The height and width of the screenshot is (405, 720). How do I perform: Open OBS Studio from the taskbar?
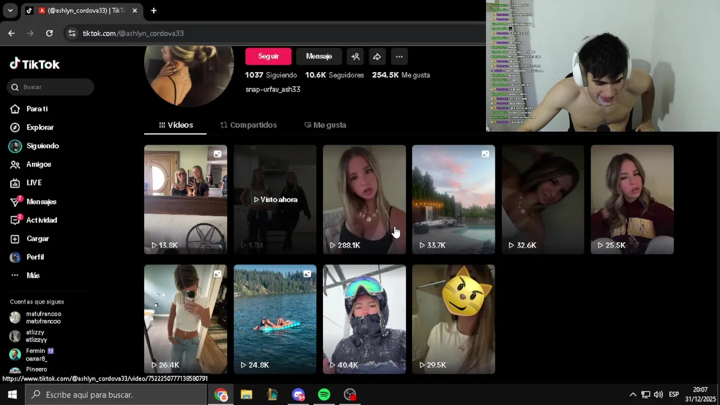point(350,395)
